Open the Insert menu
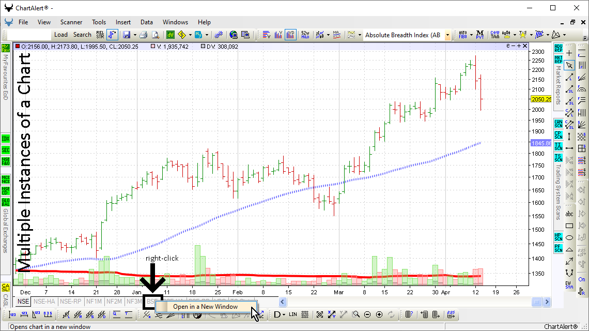Screen dimensions: 589x331 pyautogui.click(x=123, y=22)
